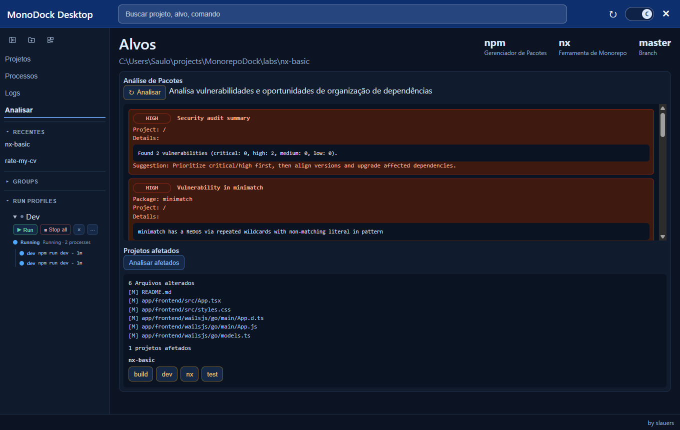Open recent project rate-my-cv
Screen dimensions: 680x430
(20, 161)
